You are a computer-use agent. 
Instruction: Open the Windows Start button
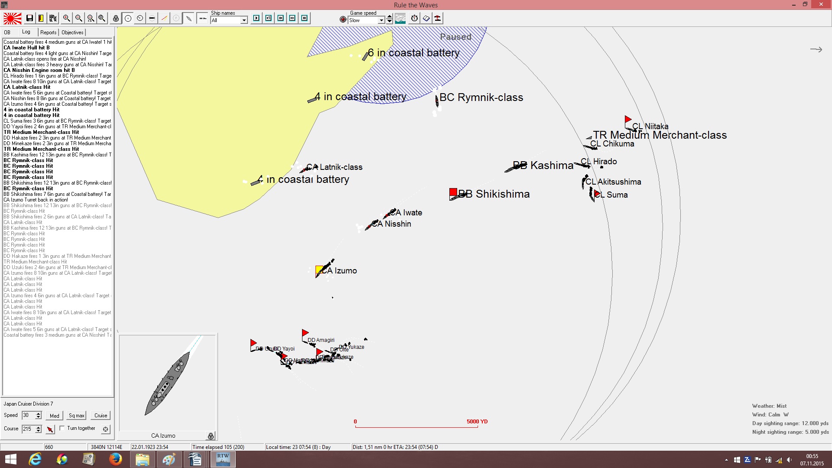10,459
